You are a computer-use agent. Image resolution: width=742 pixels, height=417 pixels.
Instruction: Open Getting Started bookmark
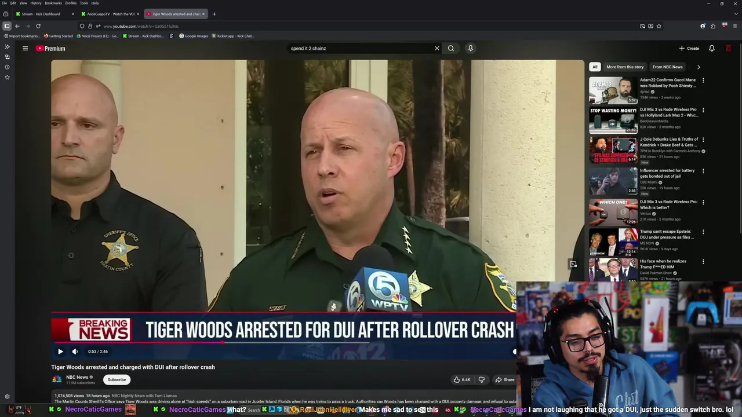click(x=59, y=36)
